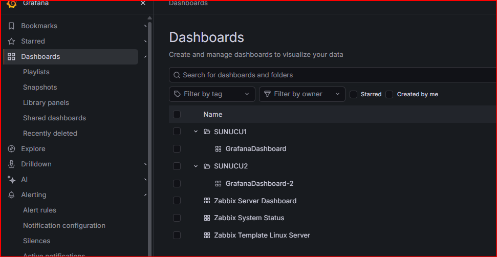Click the Alerting bell icon
Screen dimensions: 497x257
(11, 195)
